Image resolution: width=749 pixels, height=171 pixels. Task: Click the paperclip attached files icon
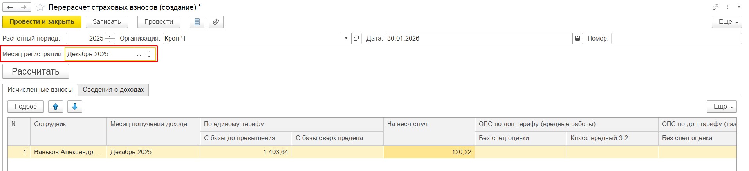pos(216,22)
